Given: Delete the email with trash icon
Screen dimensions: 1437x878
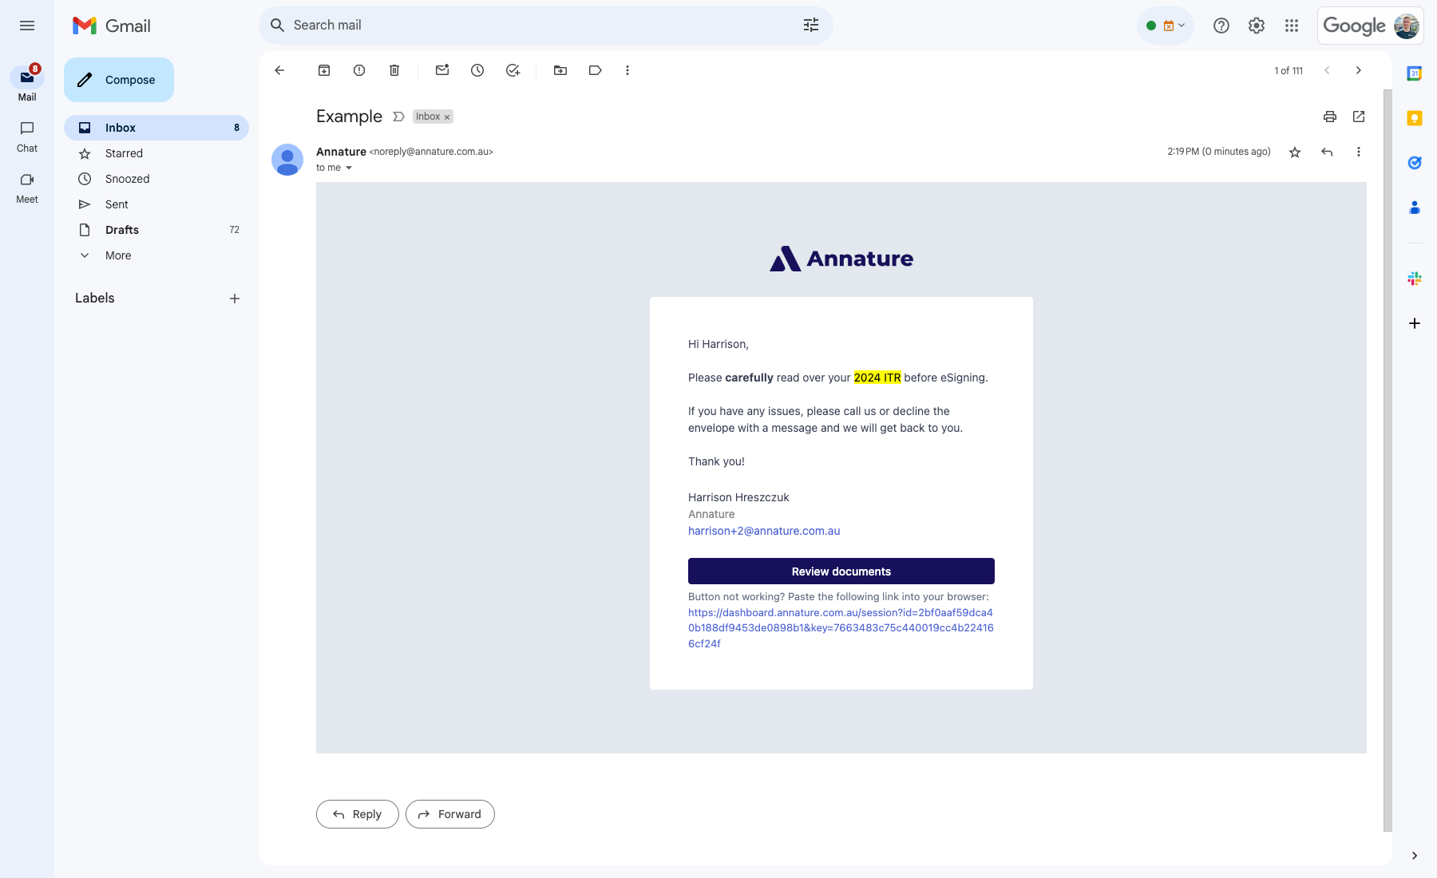Looking at the screenshot, I should point(394,70).
